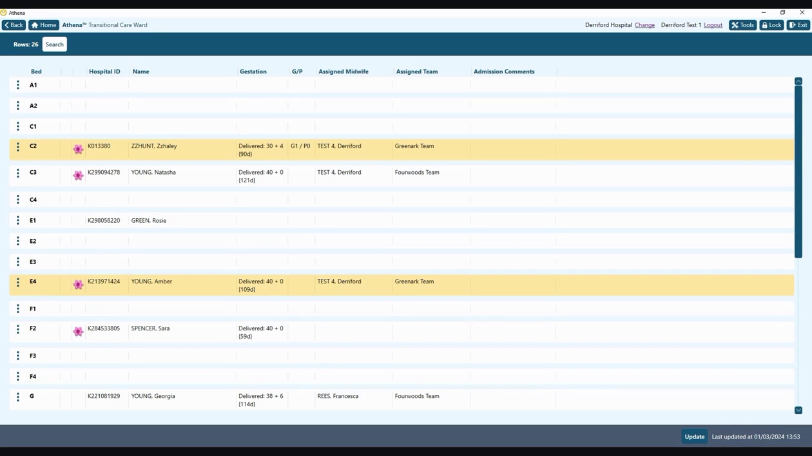Image resolution: width=812 pixels, height=456 pixels.
Task: Open the Tools menu
Action: [742, 25]
